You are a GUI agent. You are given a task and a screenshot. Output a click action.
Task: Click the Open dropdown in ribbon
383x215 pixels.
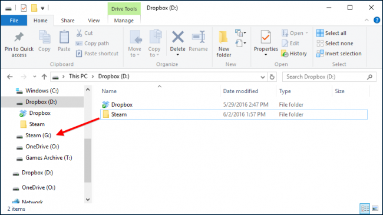tap(295, 33)
